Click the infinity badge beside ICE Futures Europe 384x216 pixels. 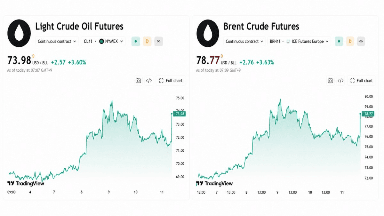coord(361,41)
